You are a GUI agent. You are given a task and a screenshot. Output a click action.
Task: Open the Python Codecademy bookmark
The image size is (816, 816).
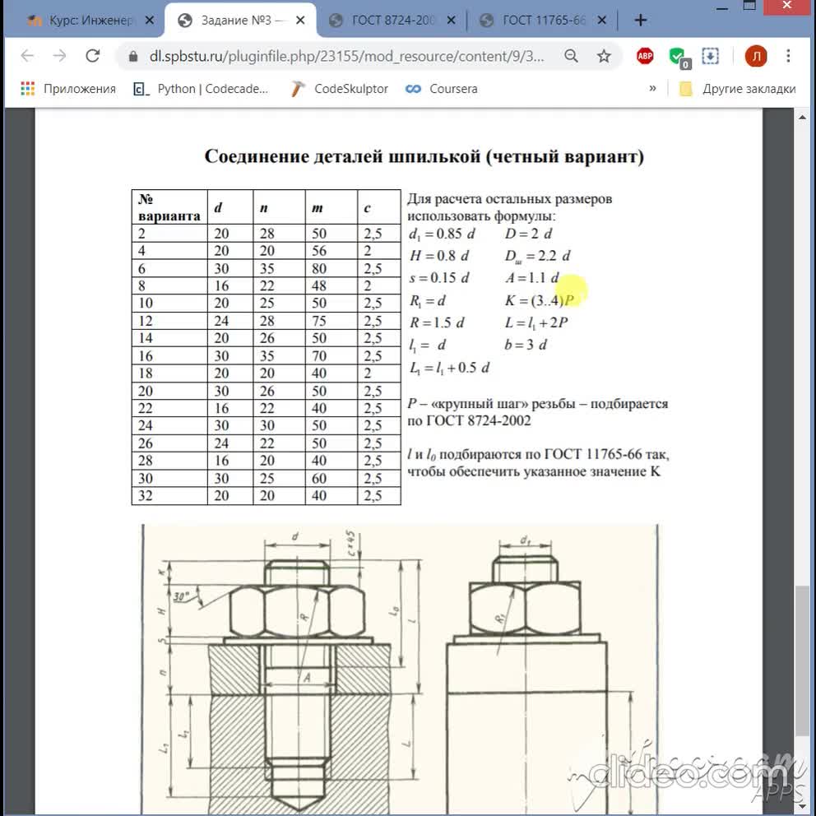coord(201,89)
